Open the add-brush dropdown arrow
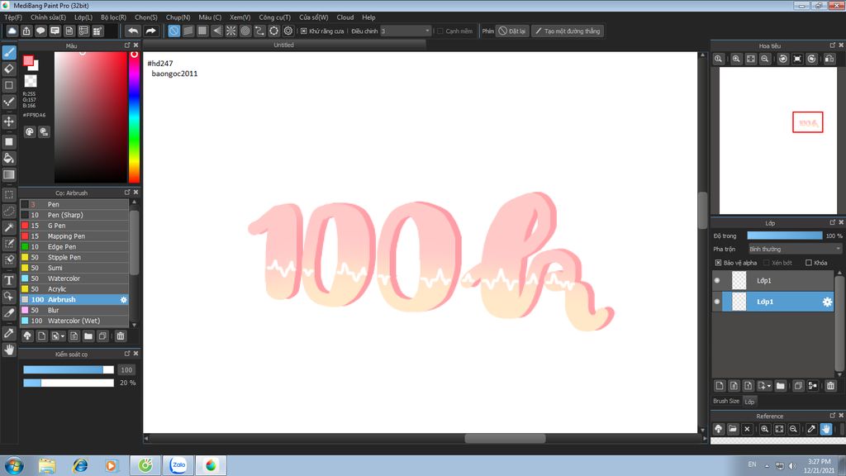 63,336
